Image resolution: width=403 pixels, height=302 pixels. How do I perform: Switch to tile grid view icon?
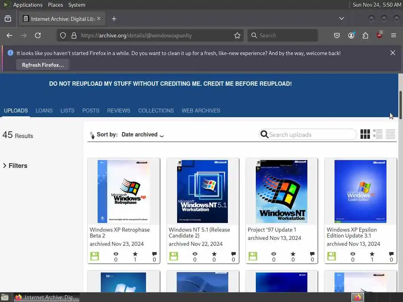(x=365, y=134)
